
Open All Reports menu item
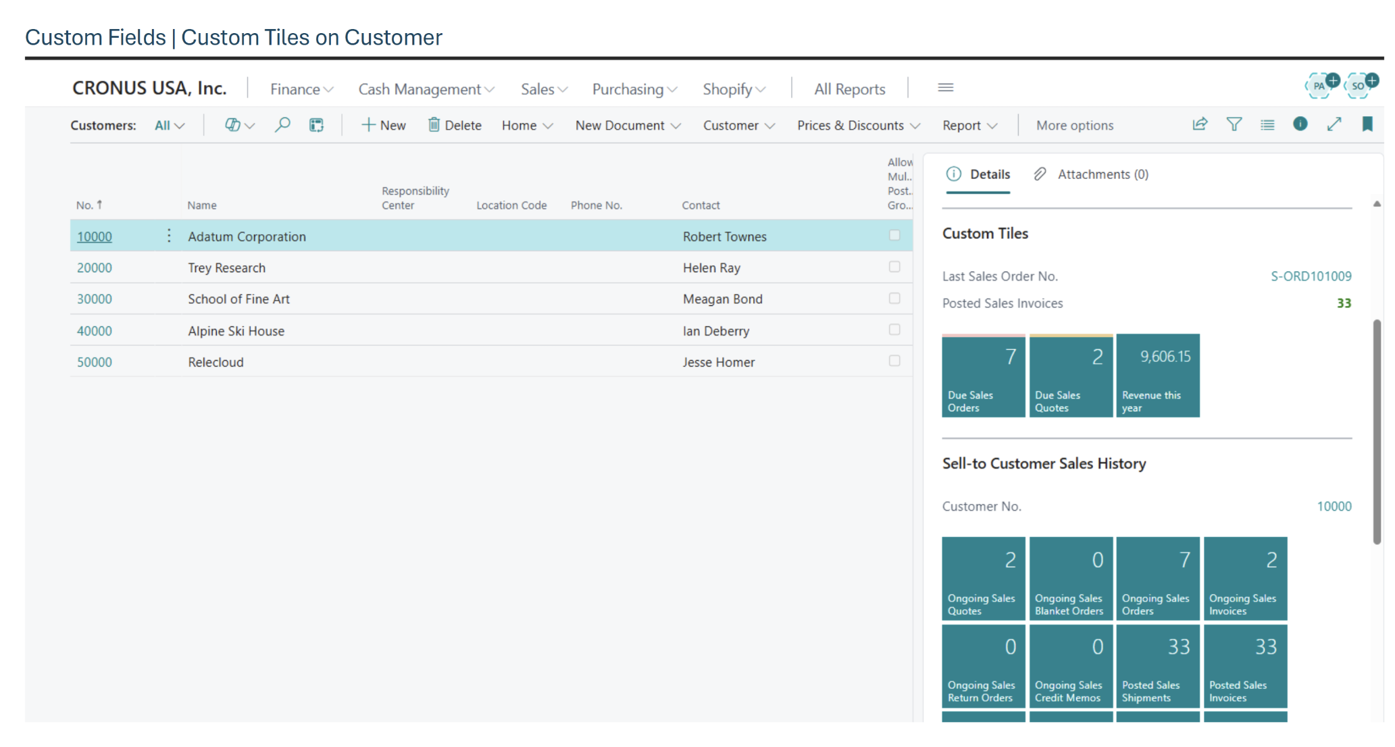coord(849,89)
